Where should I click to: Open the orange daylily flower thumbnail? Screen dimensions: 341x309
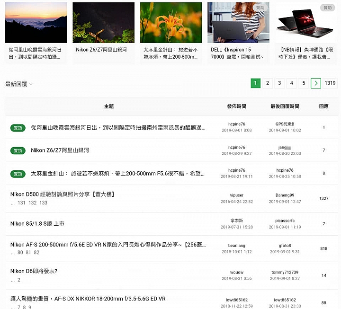coord(171,23)
